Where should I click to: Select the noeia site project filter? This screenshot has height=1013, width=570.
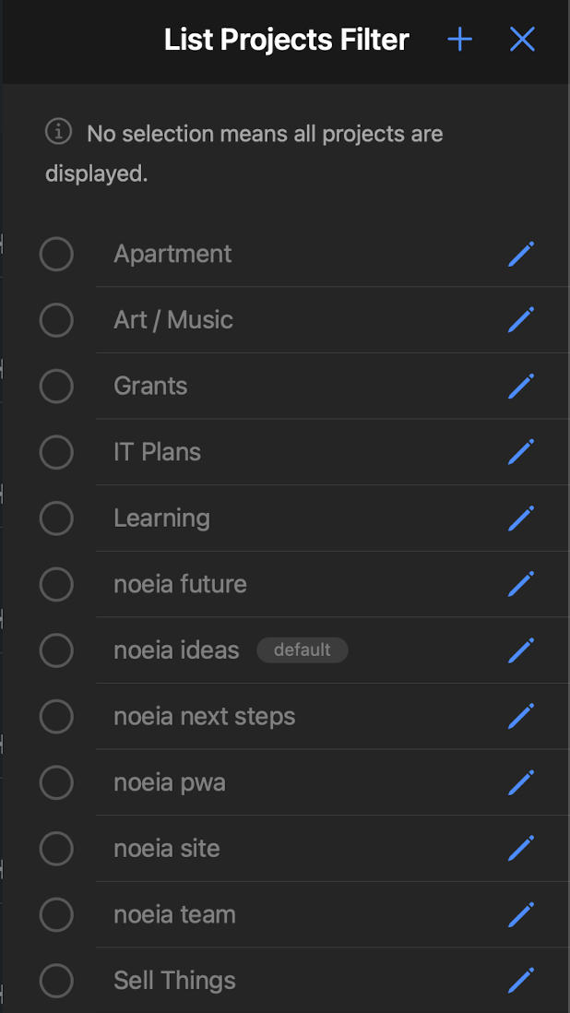(56, 849)
